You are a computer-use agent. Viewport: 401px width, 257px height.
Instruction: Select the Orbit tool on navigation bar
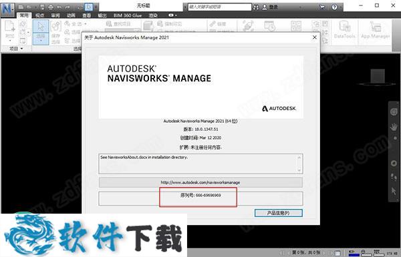[x=394, y=163]
